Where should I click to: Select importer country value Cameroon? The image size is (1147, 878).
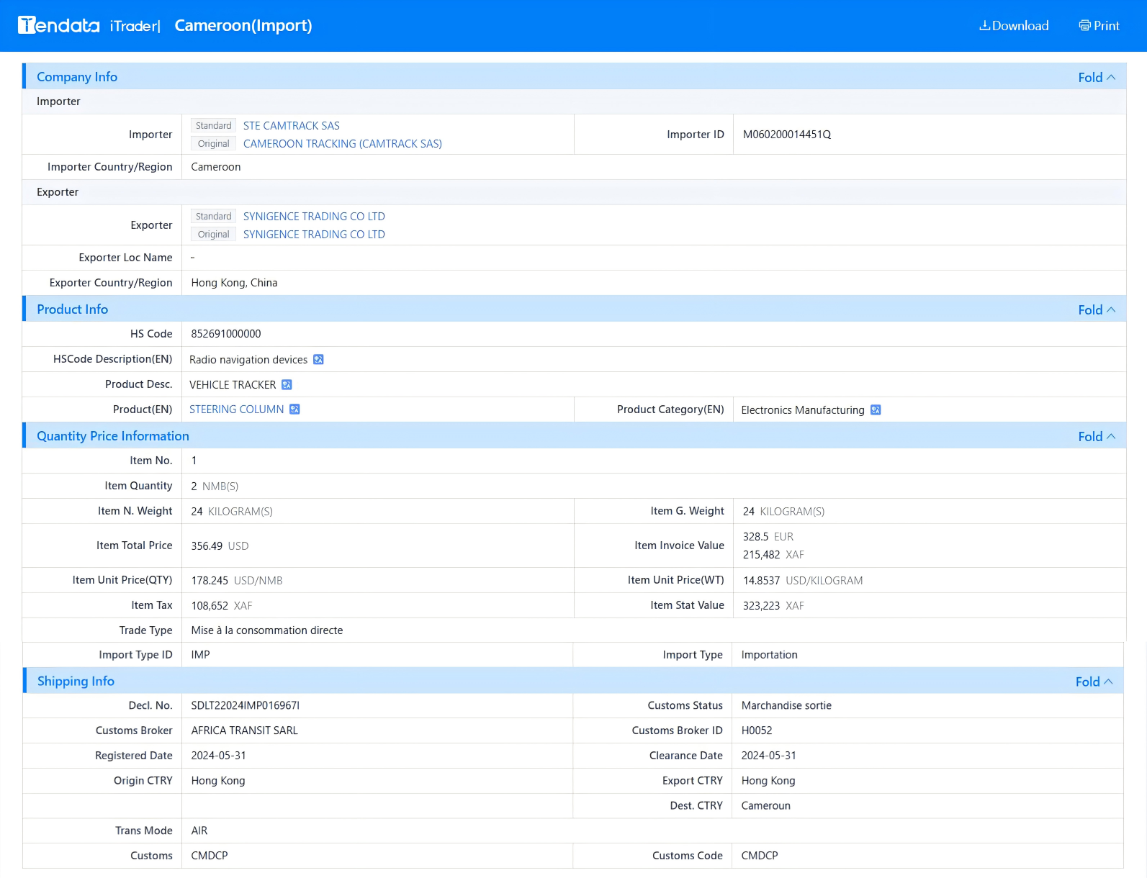(x=216, y=166)
